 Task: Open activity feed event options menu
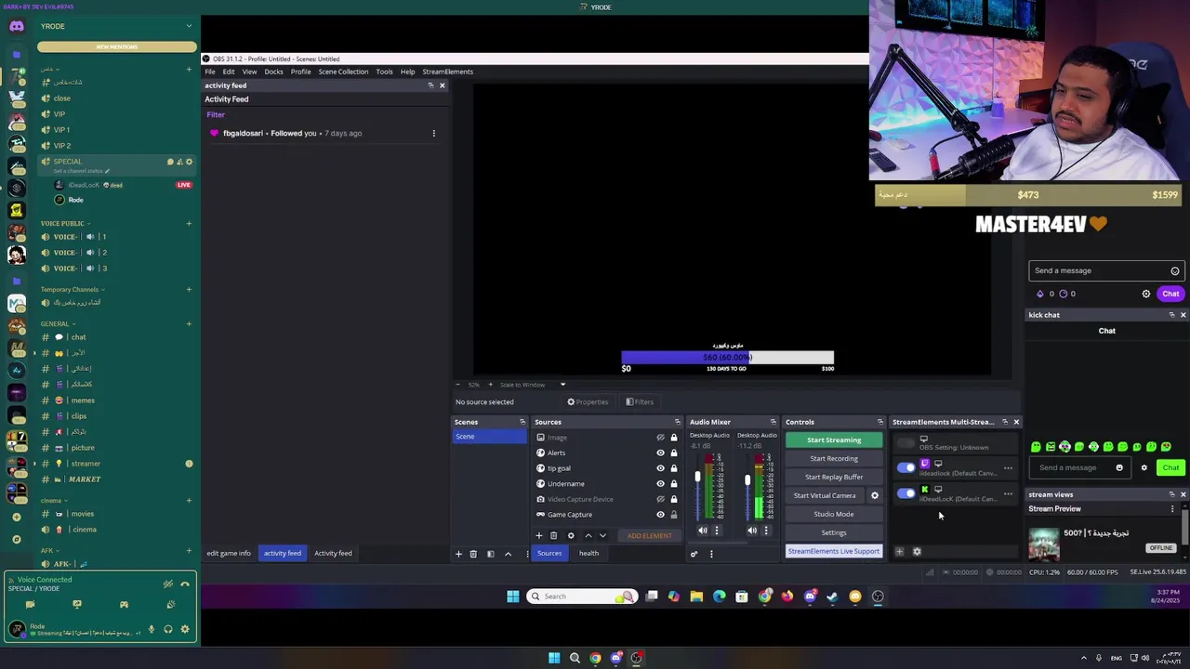click(x=433, y=133)
